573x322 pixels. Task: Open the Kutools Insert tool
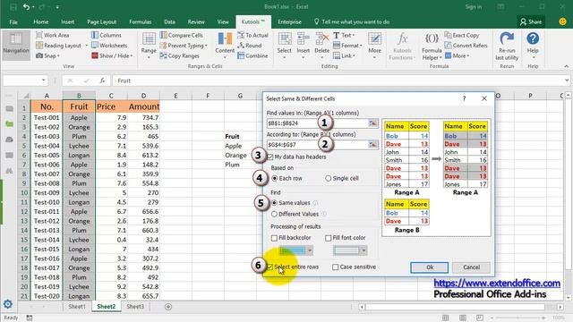pos(303,45)
